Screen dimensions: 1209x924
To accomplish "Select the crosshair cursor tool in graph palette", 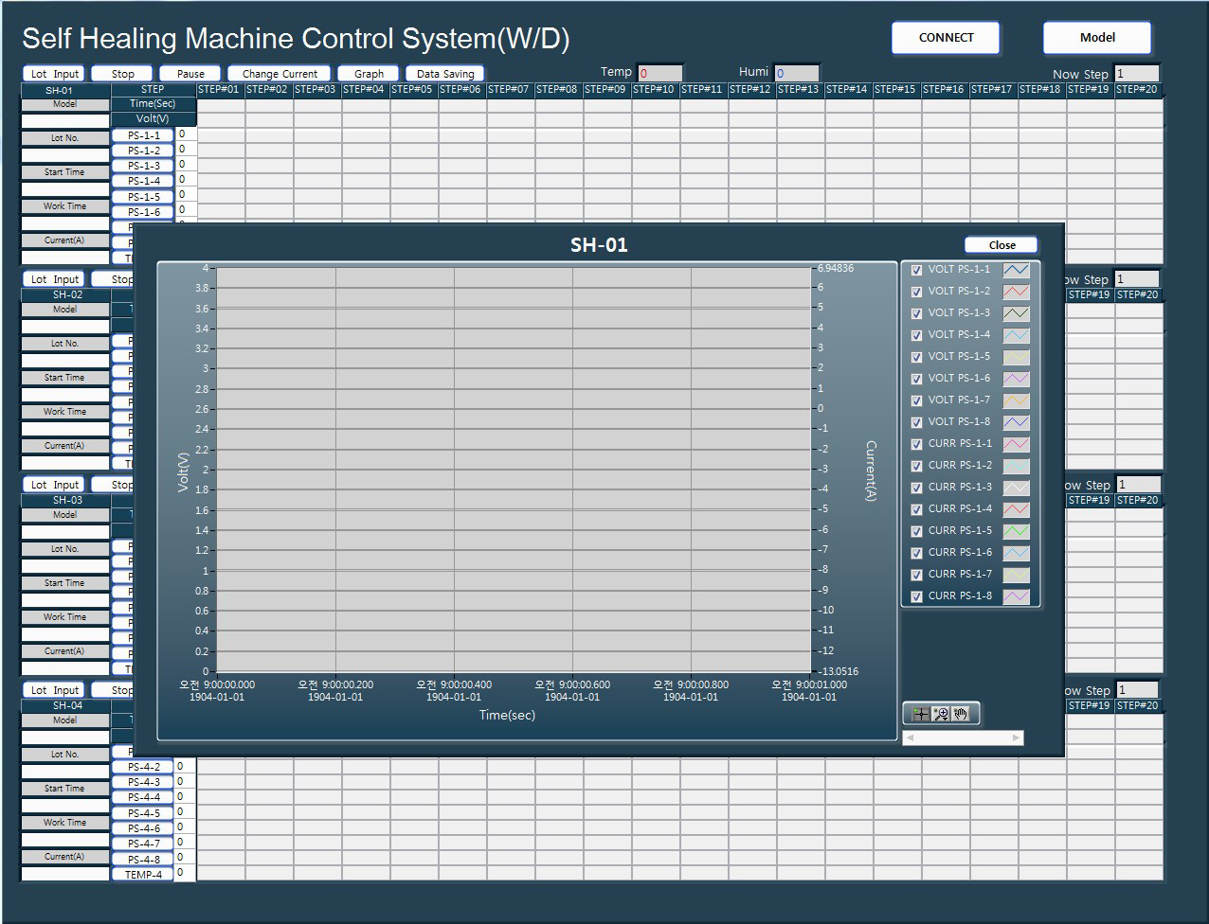I will pyautogui.click(x=920, y=714).
